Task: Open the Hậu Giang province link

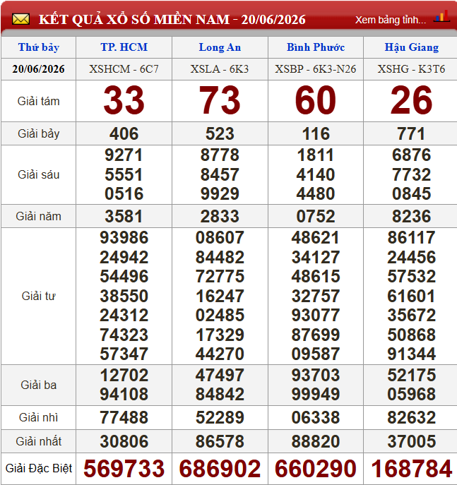Action: [x=412, y=47]
